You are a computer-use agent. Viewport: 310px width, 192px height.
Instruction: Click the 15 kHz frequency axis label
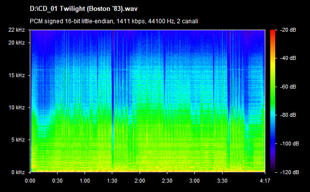(x=16, y=75)
